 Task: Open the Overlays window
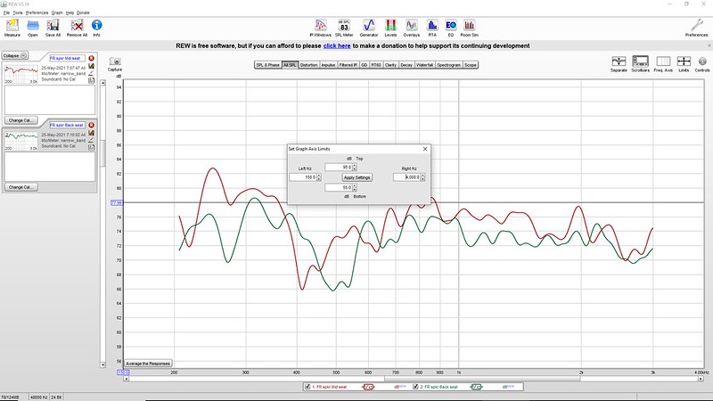coord(412,28)
